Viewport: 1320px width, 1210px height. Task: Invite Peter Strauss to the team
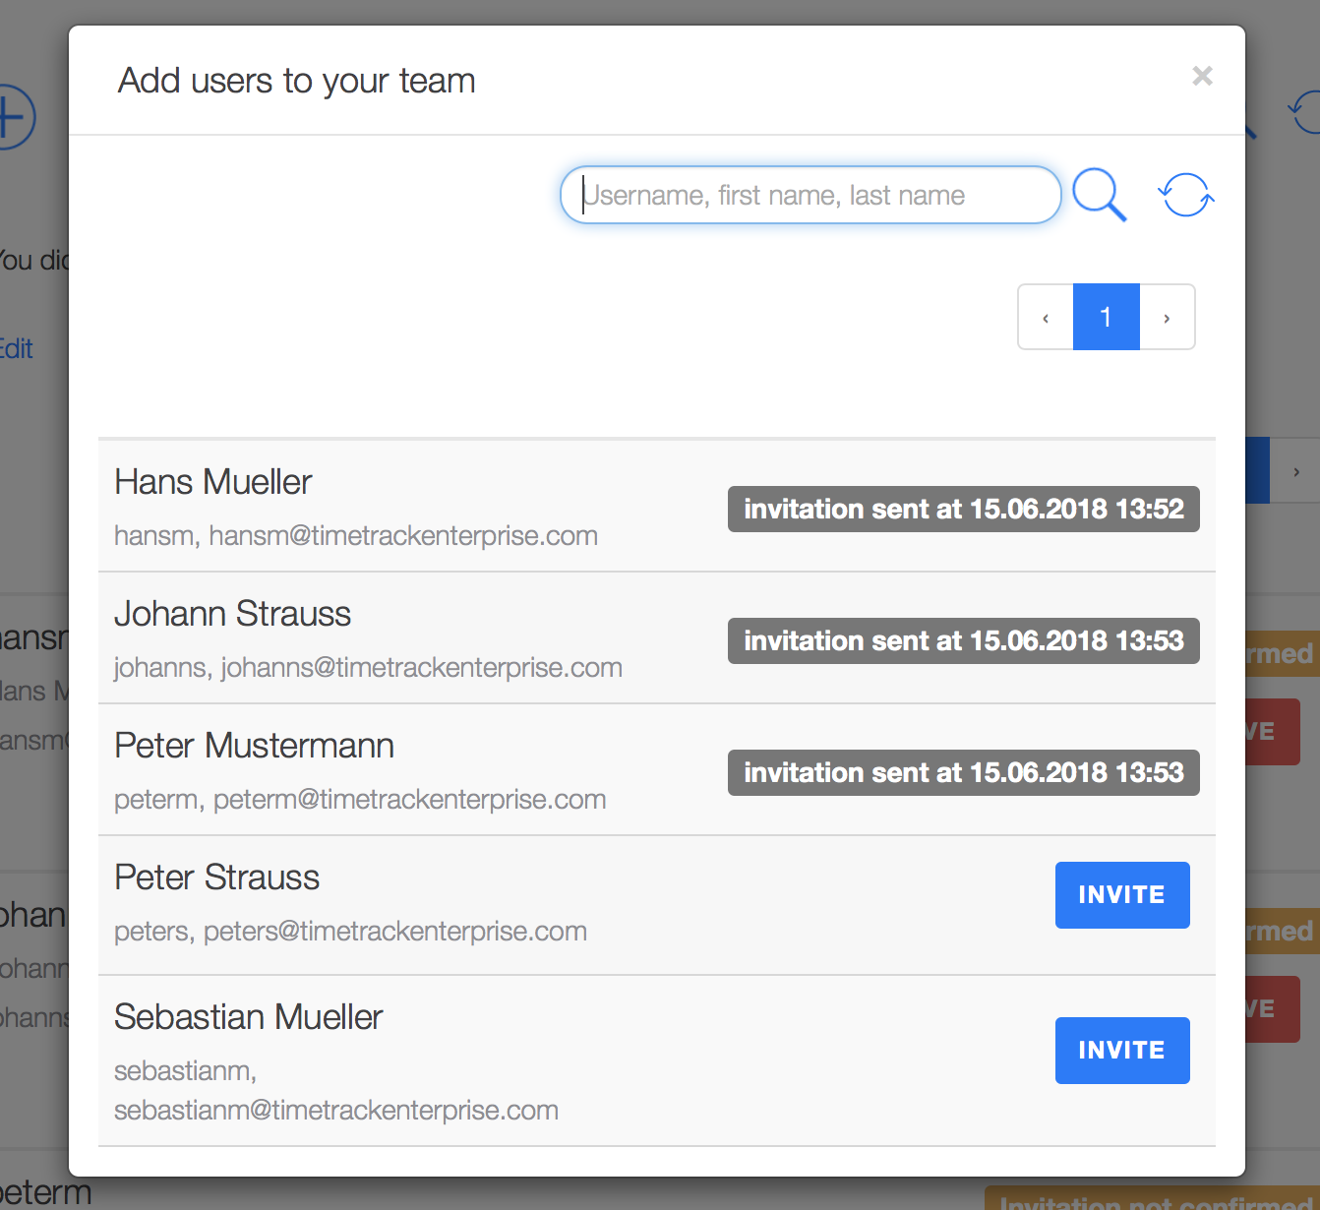coord(1122,895)
